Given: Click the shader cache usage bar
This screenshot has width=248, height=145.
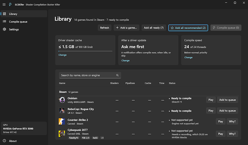Looking at the screenshot, I should (x=85, y=51).
